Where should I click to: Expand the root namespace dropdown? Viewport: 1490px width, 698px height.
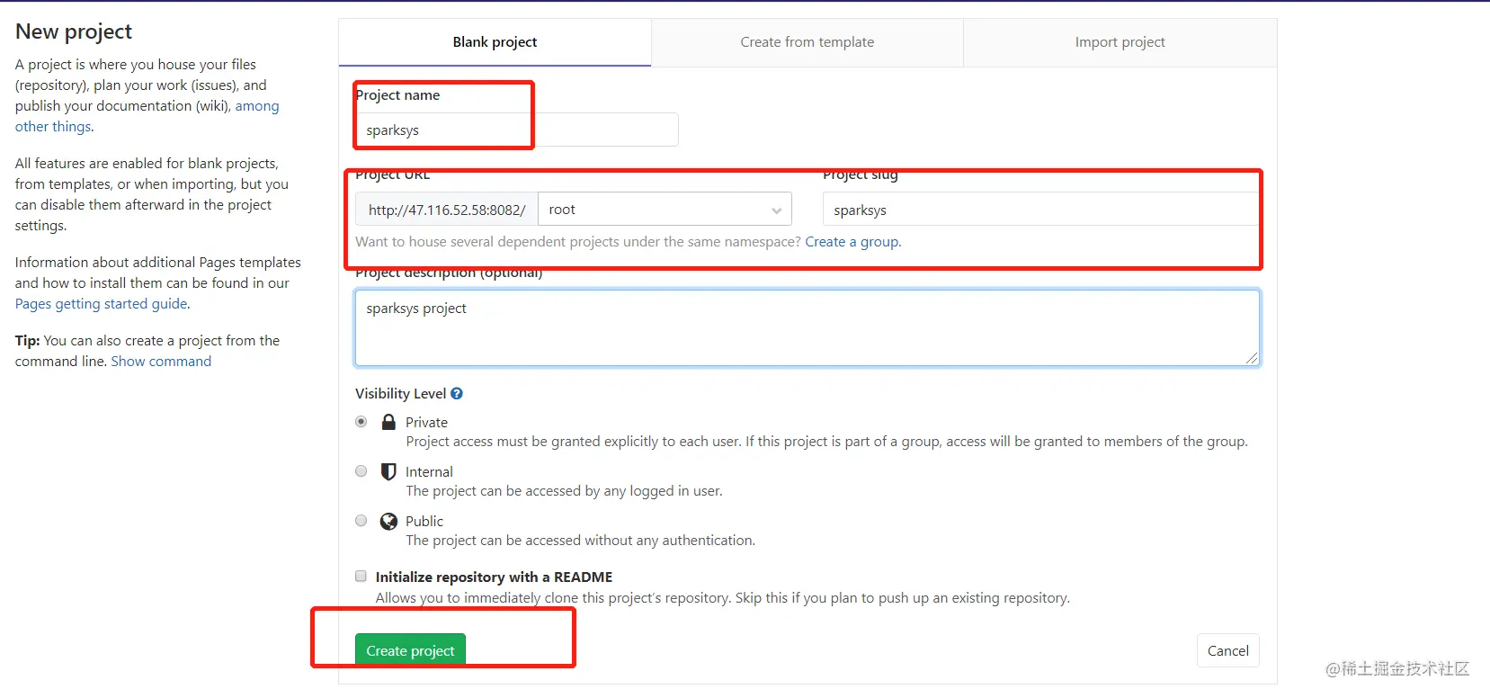[665, 209]
